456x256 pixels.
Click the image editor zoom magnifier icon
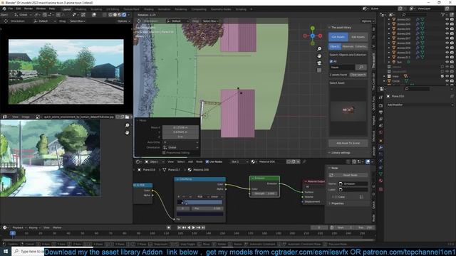[127, 125]
